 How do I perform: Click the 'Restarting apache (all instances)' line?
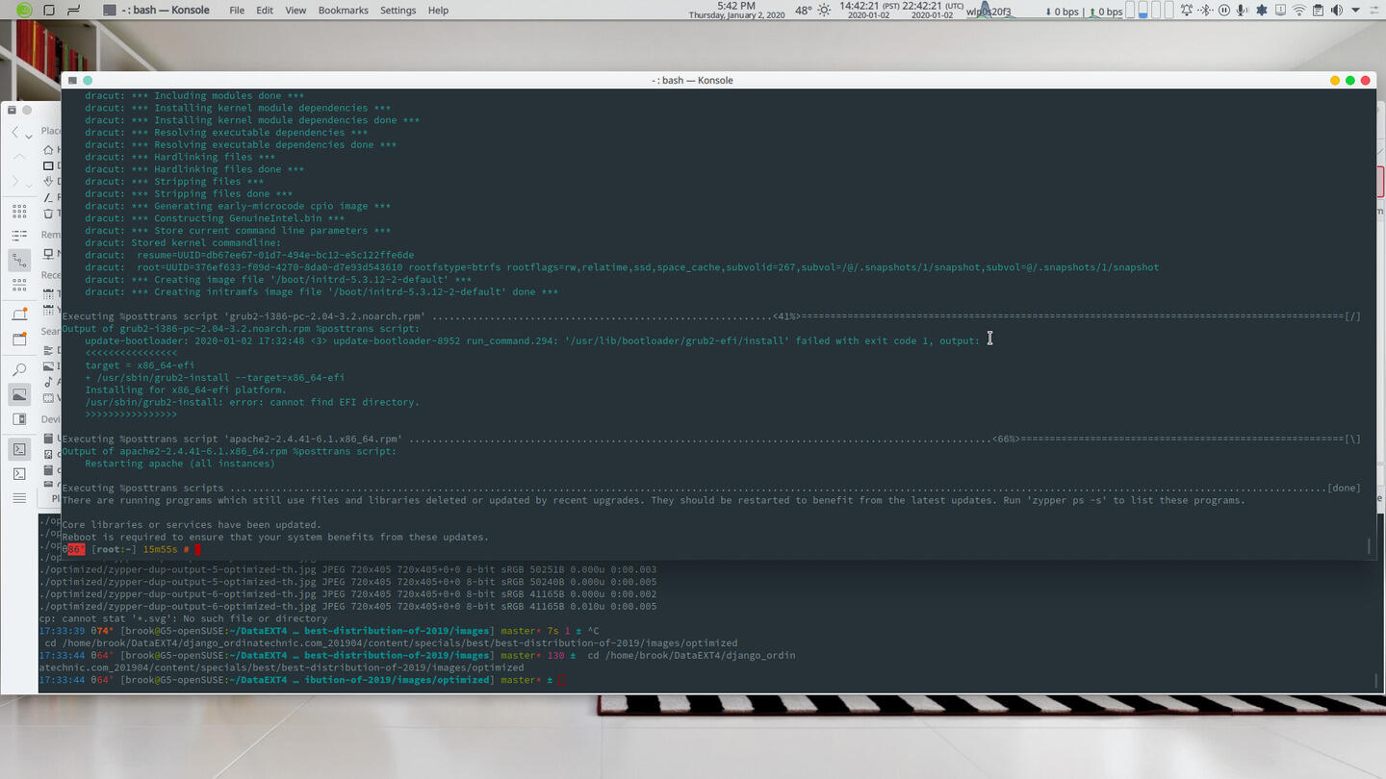point(180,464)
